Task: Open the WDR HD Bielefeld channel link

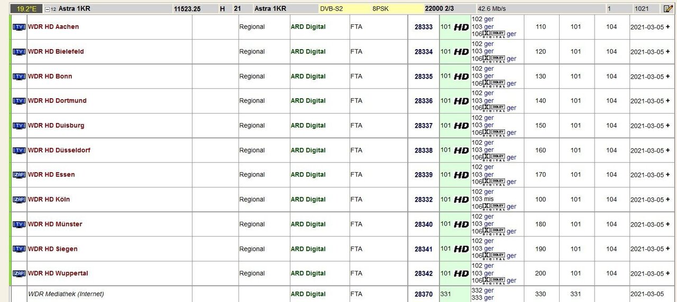Action: click(x=56, y=52)
